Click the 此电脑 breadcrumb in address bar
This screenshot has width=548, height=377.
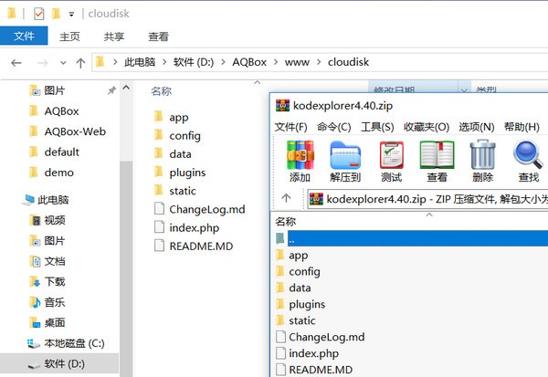point(140,62)
